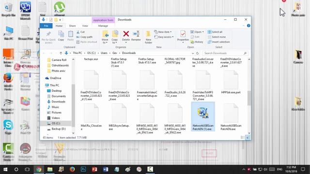Screen dimensions: 310x174
Task: Expand the Easy access dropdown
Action: click(x=164, y=37)
